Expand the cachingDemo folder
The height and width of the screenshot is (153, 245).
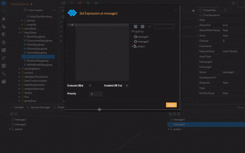tap(19, 69)
